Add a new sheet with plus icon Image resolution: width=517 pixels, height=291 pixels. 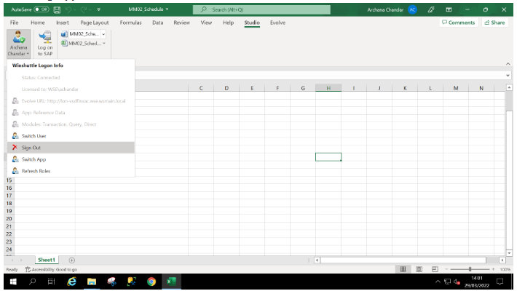pos(71,260)
